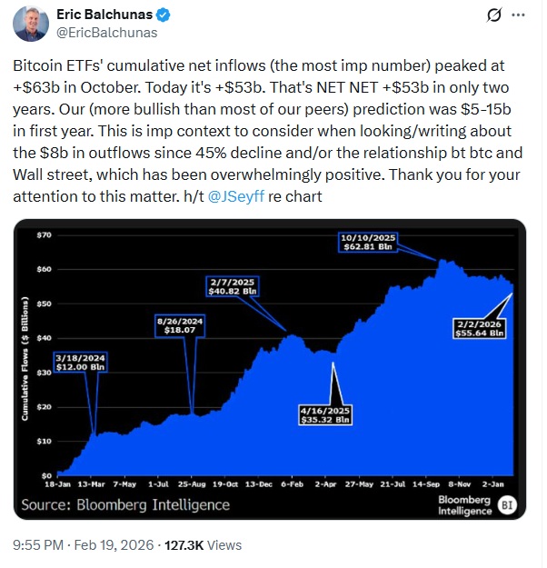Click the 9:55 PM · Feb 19, 2026 timestamp
The height and width of the screenshot is (568, 547).
pos(85,545)
